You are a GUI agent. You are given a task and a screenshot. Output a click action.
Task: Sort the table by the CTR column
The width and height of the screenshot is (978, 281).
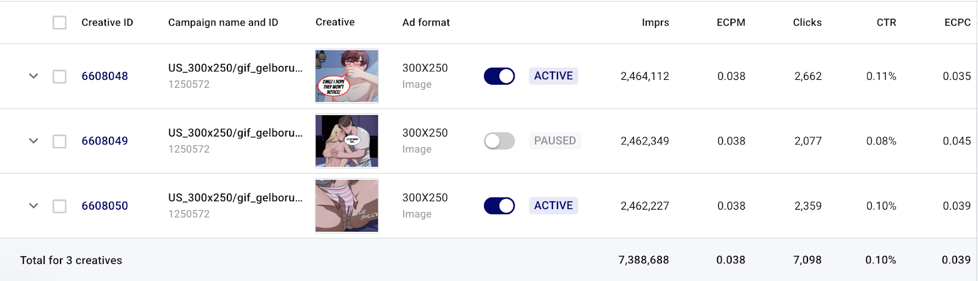pos(886,23)
